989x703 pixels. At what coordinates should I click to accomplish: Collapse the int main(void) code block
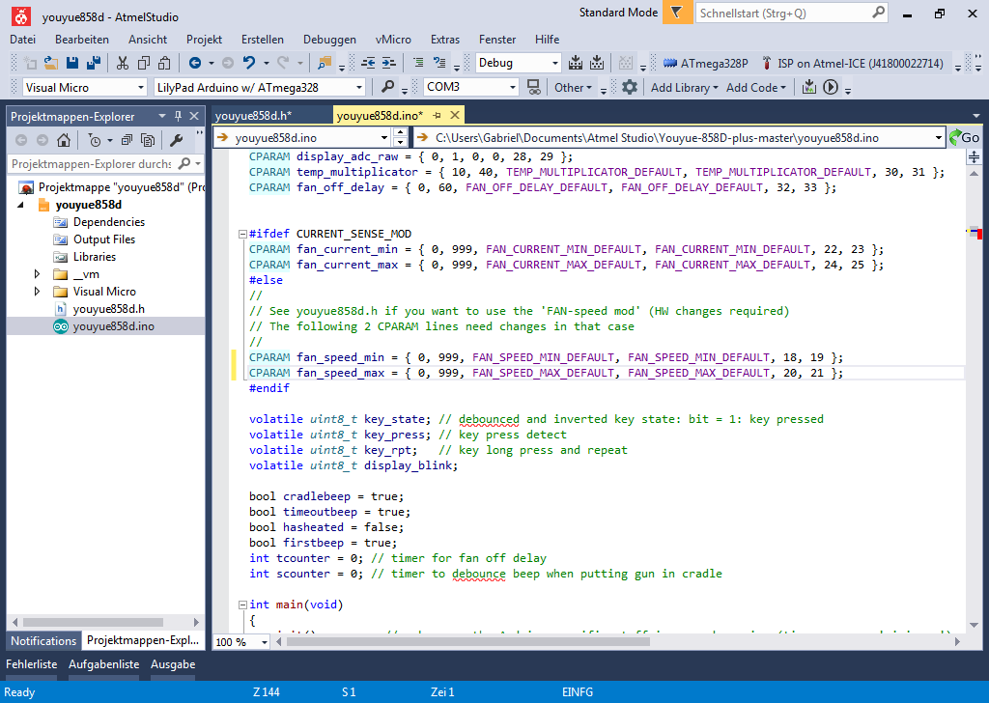click(x=241, y=605)
